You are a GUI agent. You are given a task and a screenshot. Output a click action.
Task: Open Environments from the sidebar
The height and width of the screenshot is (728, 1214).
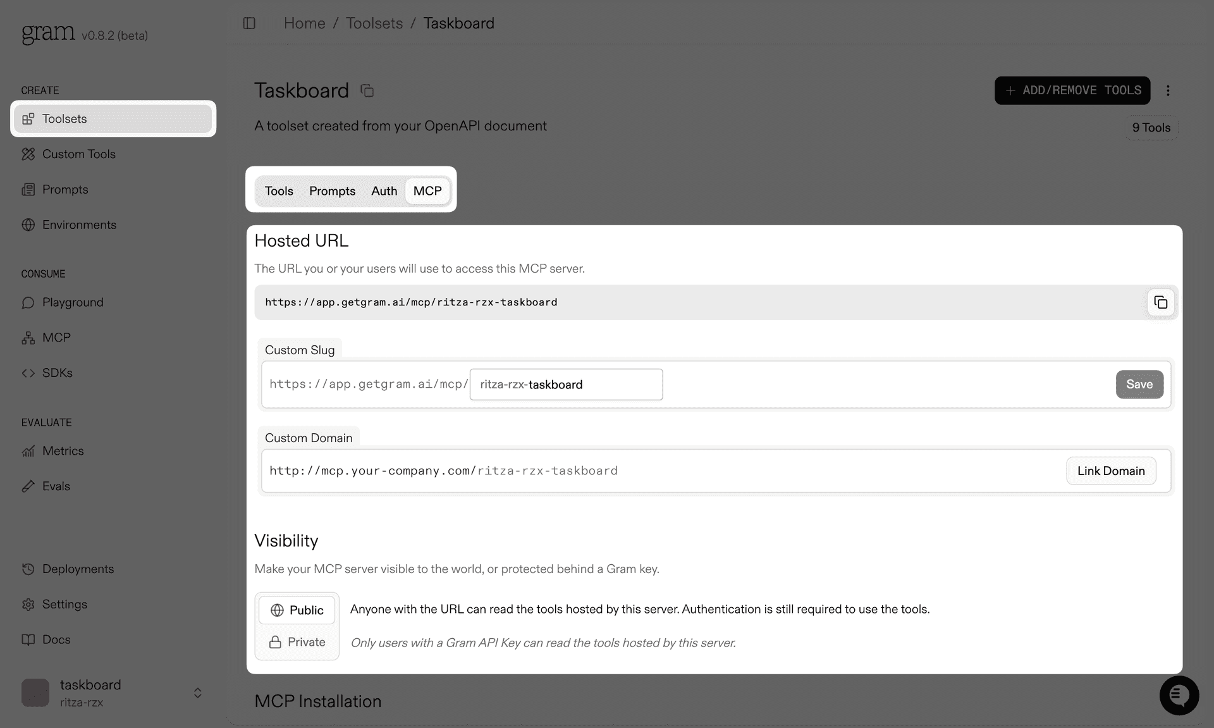pyautogui.click(x=79, y=225)
